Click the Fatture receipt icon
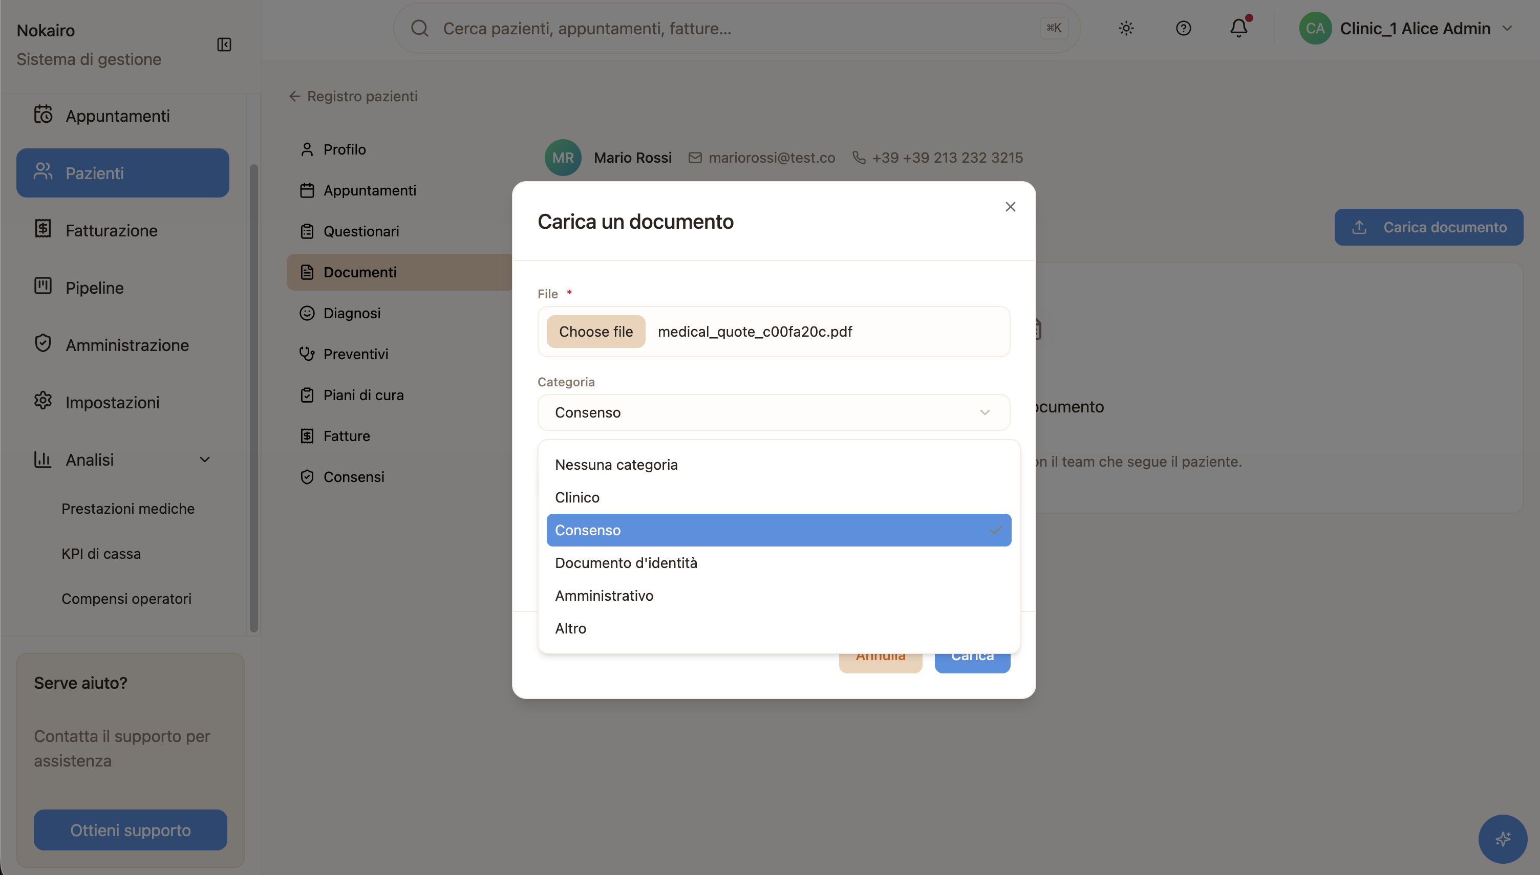 pos(307,435)
